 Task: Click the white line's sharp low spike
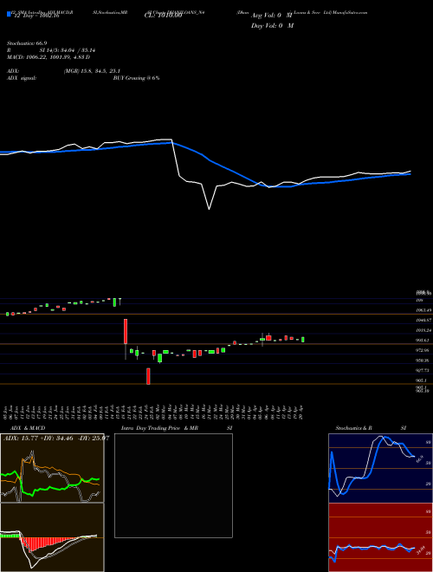209,208
